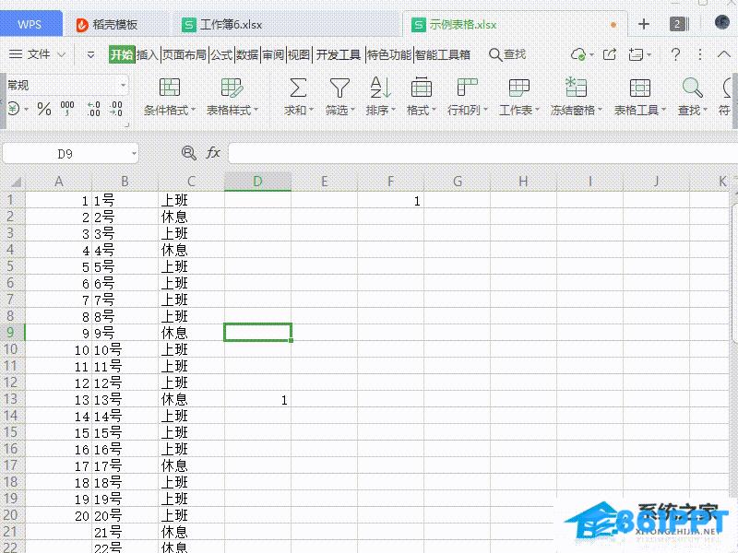738x553 pixels.
Task: Open quick access toolbar dropdown arrow
Action: 90,55
